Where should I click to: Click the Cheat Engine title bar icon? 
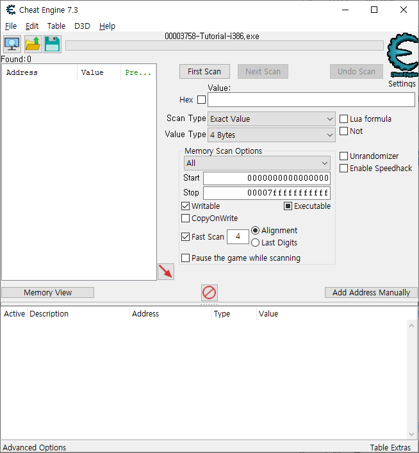pos(11,10)
